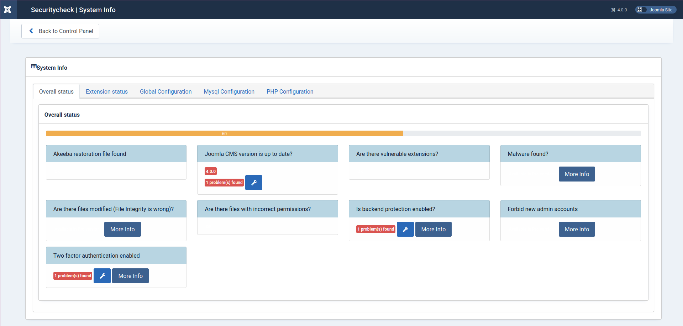The height and width of the screenshot is (326, 683).
Task: Click the wrench icon under backend protection
Action: [x=405, y=229]
